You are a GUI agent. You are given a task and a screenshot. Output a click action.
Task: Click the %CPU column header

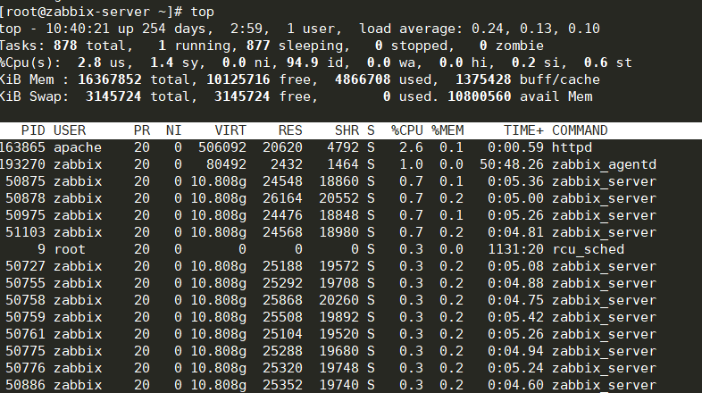[407, 130]
